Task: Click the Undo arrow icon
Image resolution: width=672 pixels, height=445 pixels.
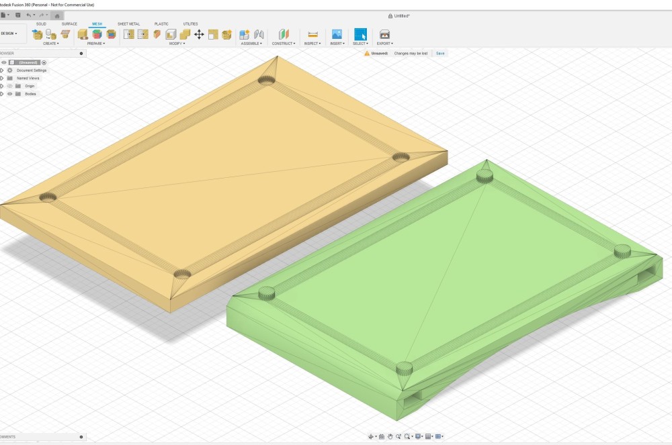Action: (29, 15)
